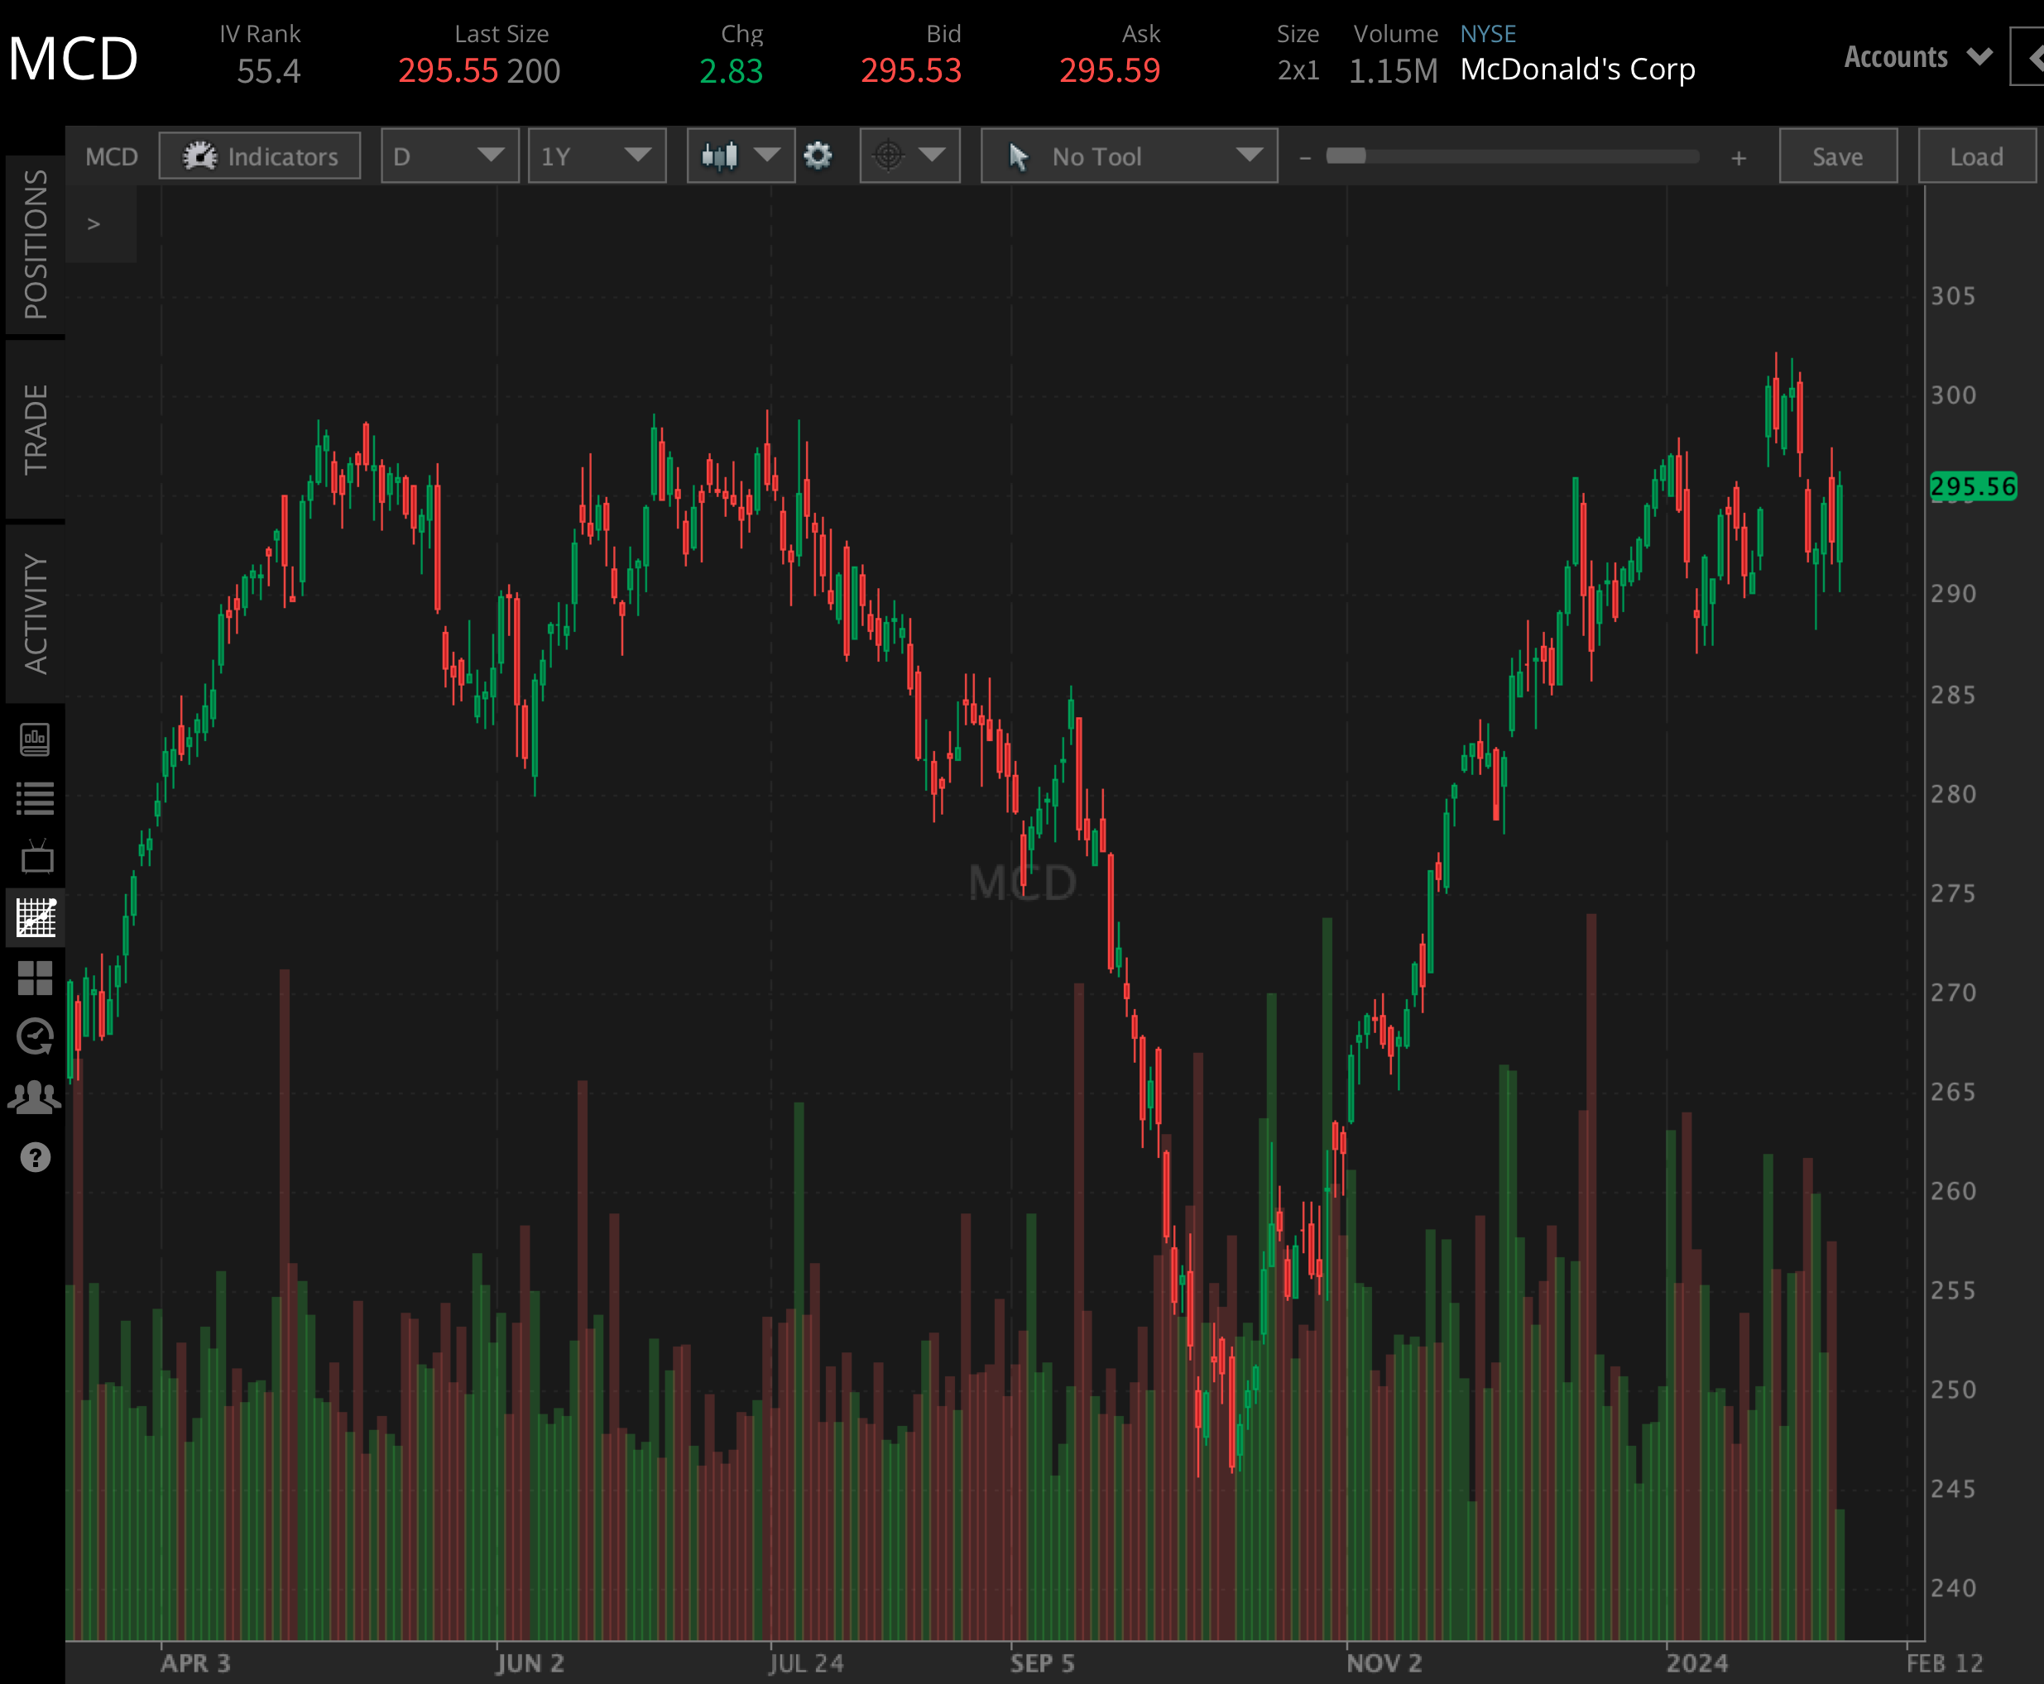Click the Save button
The width and height of the screenshot is (2044, 1684).
coord(1837,155)
